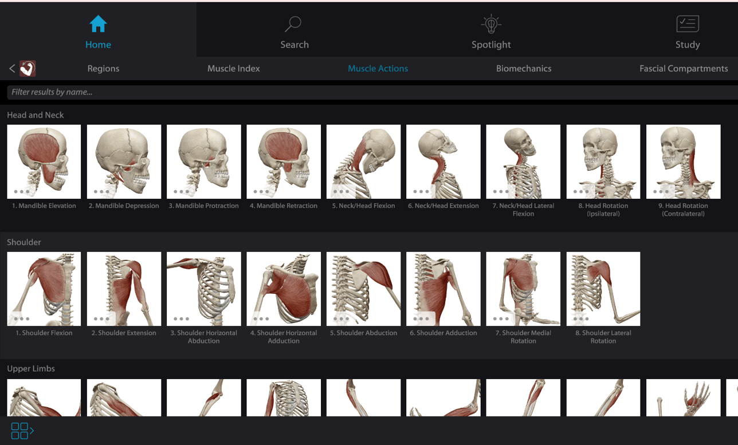This screenshot has width=738, height=445.
Task: Switch to Muscle Index
Action: pyautogui.click(x=234, y=68)
